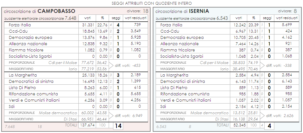Click quoziente elettorale value 6.543 in Isernia header
The height and width of the screenshot is (133, 303).
click(222, 18)
